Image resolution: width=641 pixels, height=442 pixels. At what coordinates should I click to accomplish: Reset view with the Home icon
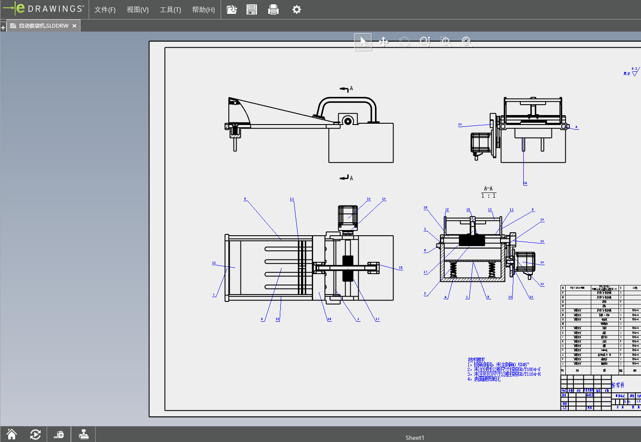tap(12, 434)
